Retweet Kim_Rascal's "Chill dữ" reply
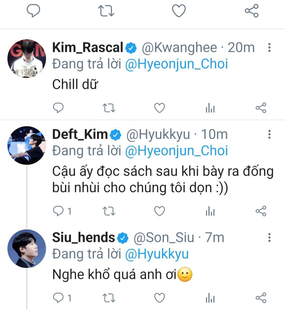Screen dimensions: 285x309 point(109,108)
